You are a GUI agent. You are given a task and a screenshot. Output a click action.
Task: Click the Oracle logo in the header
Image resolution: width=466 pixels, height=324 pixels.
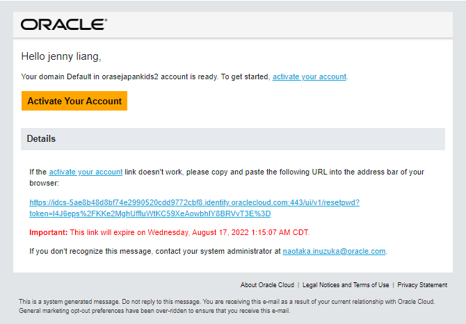tap(63, 25)
